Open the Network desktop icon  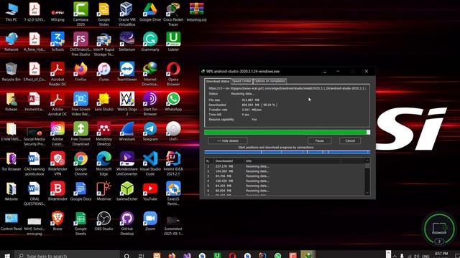pos(11,42)
